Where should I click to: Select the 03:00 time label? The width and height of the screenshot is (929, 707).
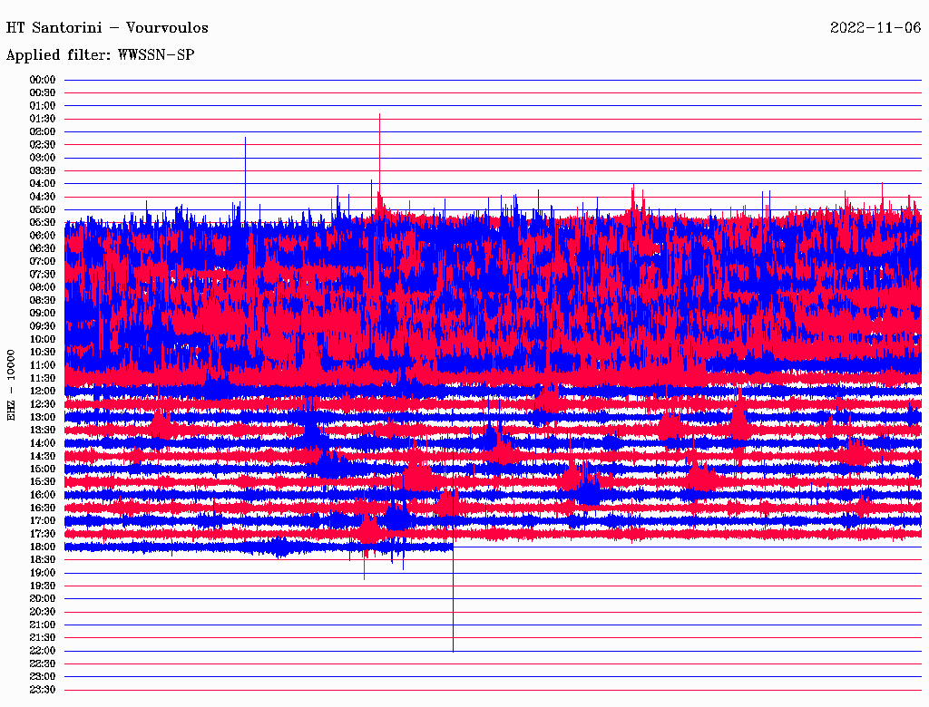pyautogui.click(x=43, y=158)
